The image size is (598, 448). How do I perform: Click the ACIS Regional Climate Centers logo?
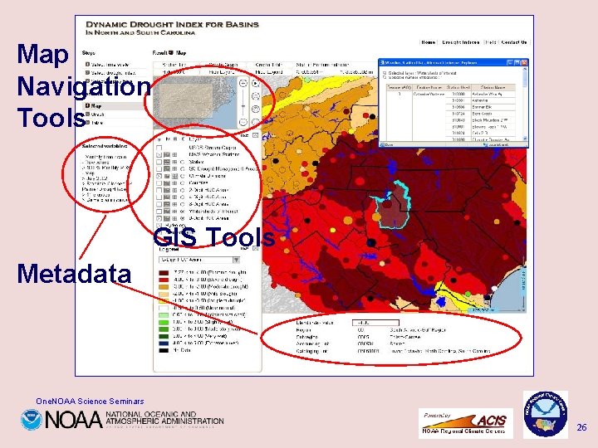465,423
